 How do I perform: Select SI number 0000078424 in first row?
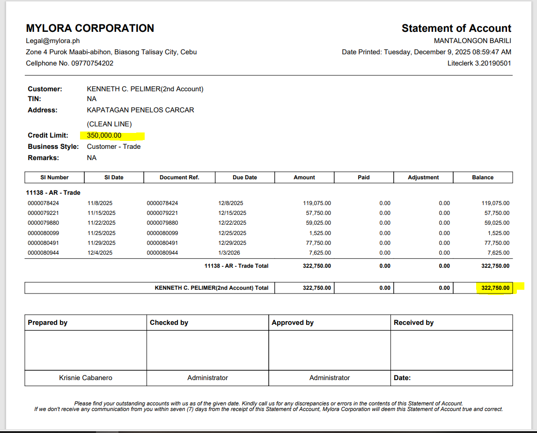point(44,203)
